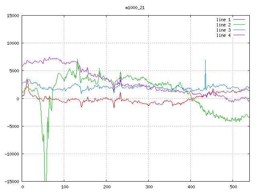The height and width of the screenshot is (192, 257).
Task: Click the 100 x-axis tick label
Action: (x=64, y=186)
